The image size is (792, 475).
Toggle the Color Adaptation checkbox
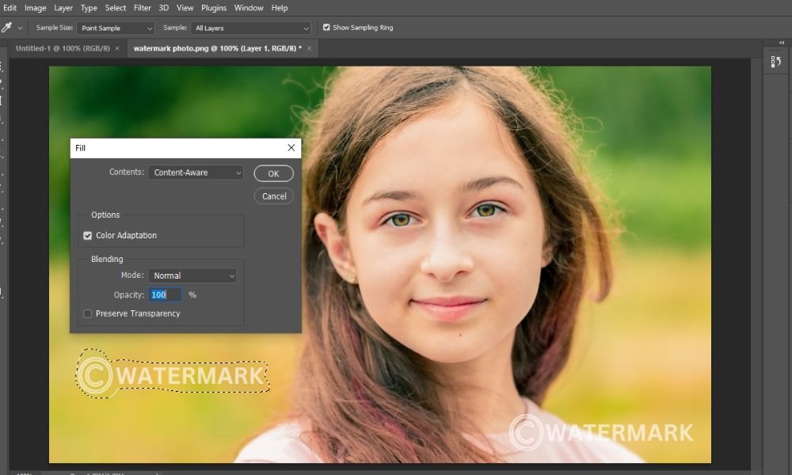pos(87,236)
